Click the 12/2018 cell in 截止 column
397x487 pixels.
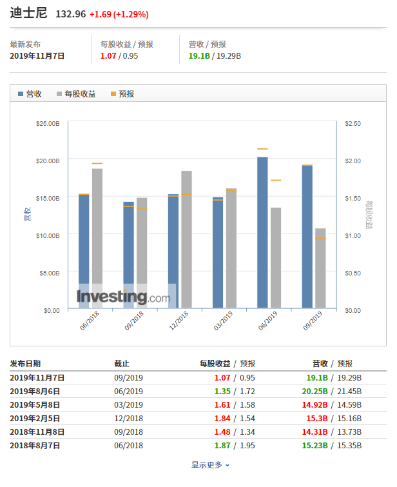click(x=128, y=419)
